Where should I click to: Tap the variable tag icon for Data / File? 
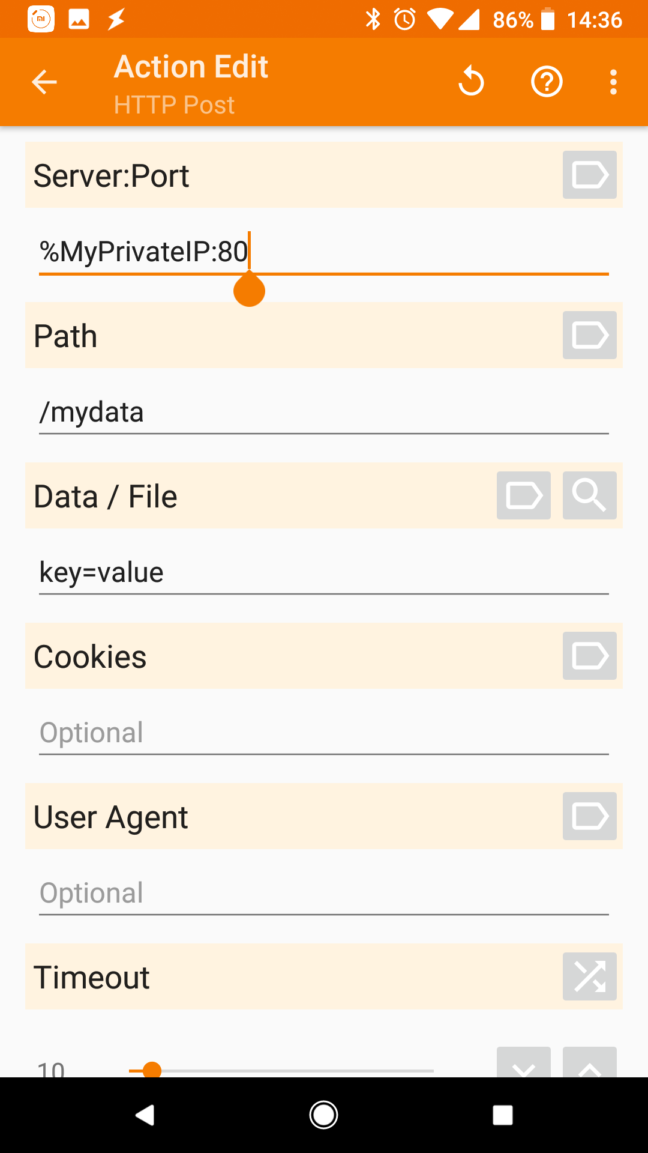click(x=523, y=495)
